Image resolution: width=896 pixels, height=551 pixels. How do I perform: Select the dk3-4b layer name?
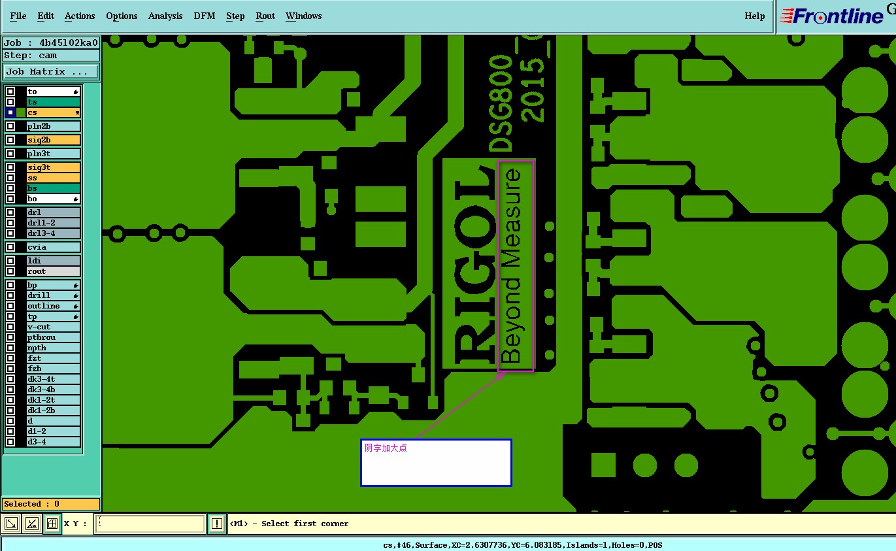click(54, 390)
